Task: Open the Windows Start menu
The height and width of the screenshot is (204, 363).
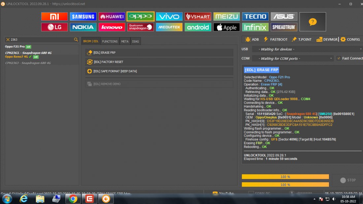Action: [7, 199]
